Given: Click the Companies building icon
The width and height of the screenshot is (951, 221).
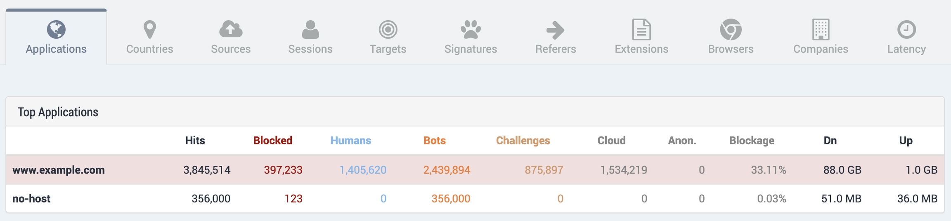Looking at the screenshot, I should click(821, 29).
